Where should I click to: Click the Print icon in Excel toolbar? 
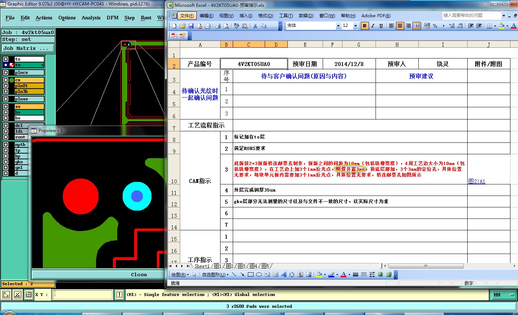point(218,26)
